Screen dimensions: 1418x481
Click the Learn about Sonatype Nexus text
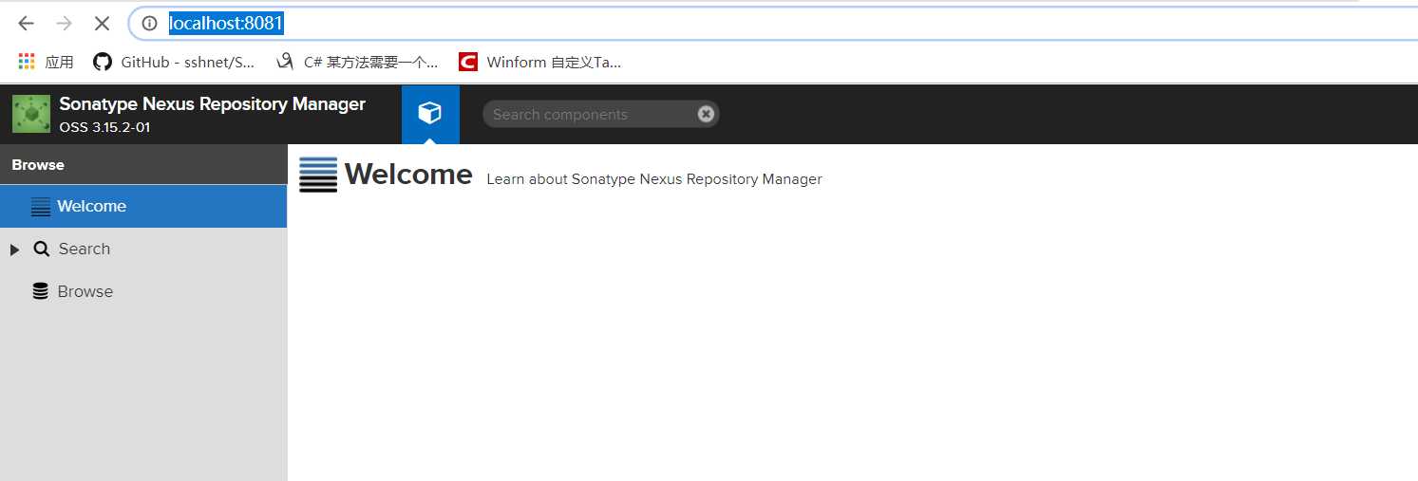(x=654, y=178)
